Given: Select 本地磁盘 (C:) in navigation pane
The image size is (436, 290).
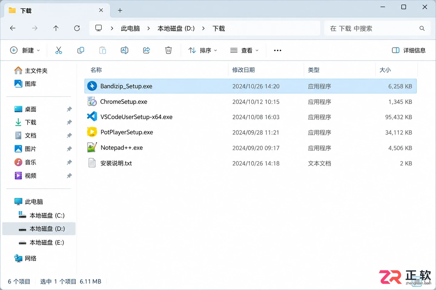Looking at the screenshot, I should 41,215.
